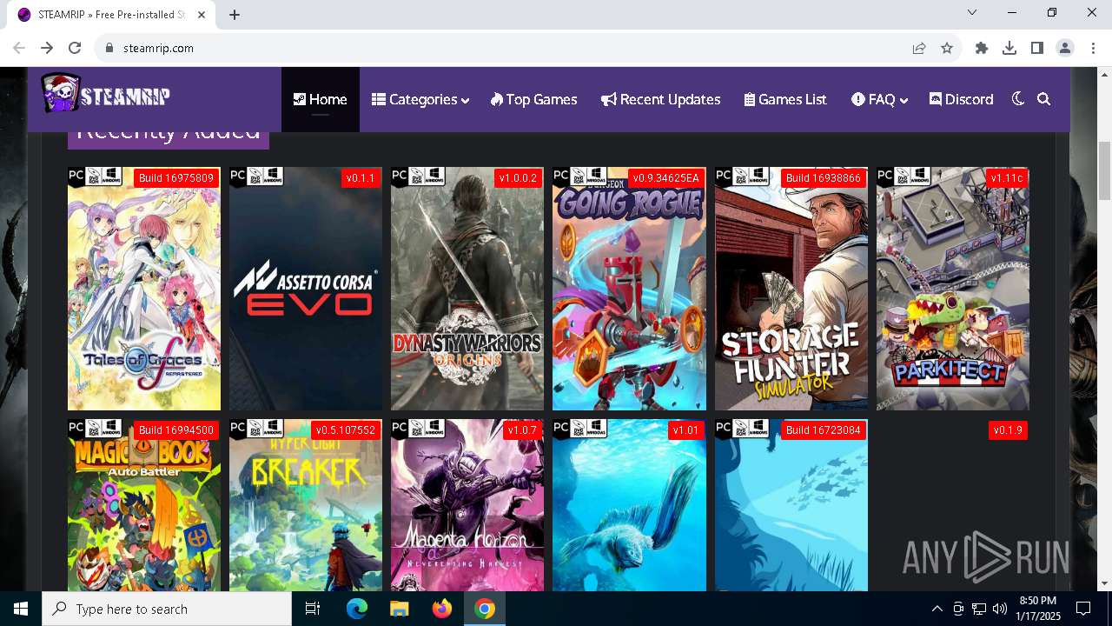This screenshot has width=1112, height=626.
Task: Open a new tab with plus button
Action: pos(235,15)
